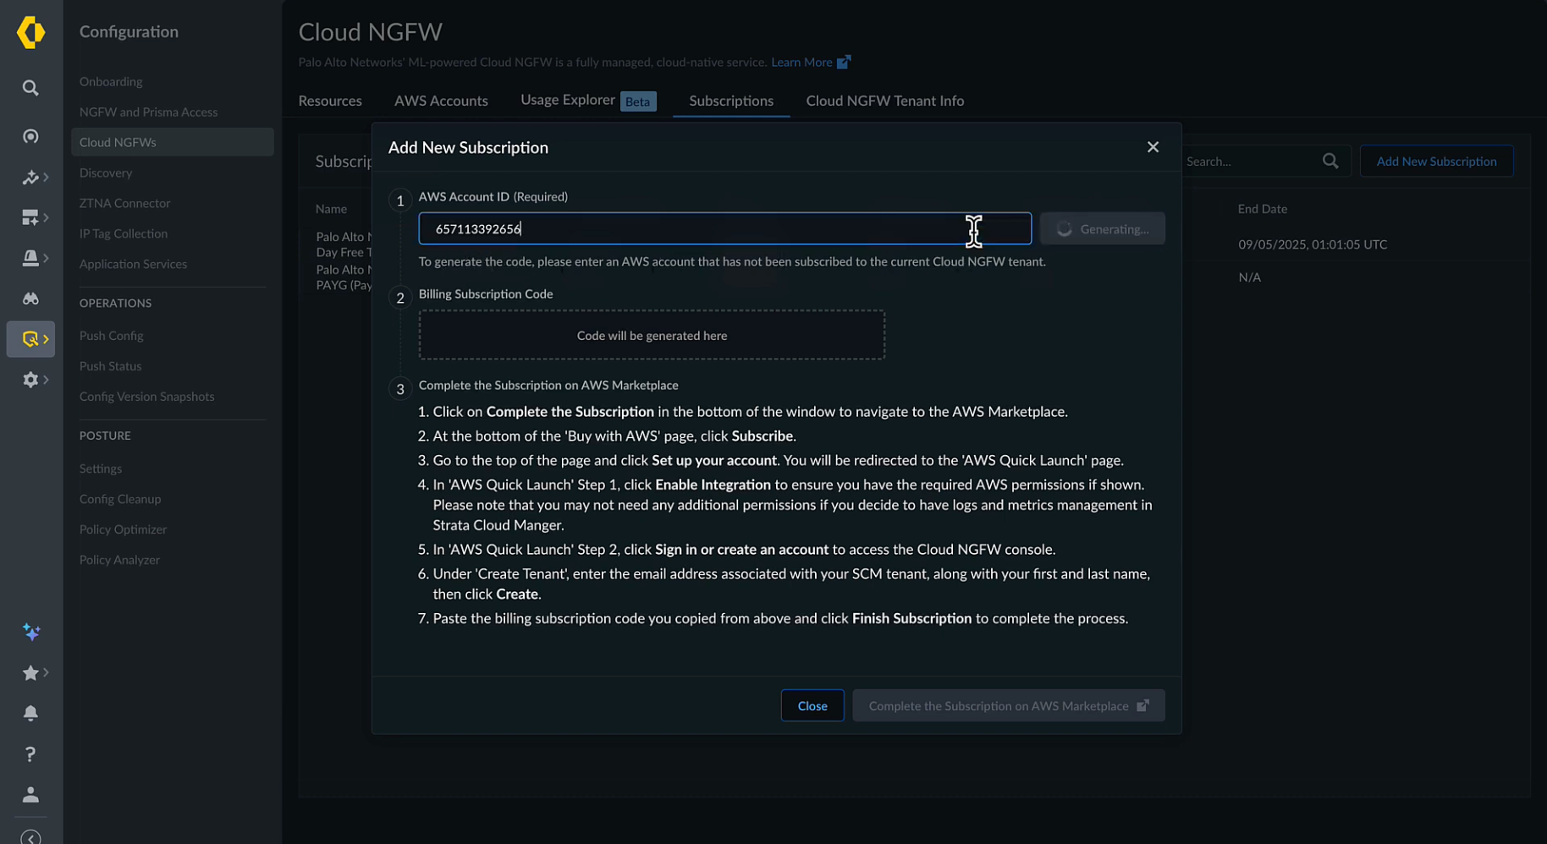
Task: Open the bell notifications icon
Action: [x=30, y=714]
